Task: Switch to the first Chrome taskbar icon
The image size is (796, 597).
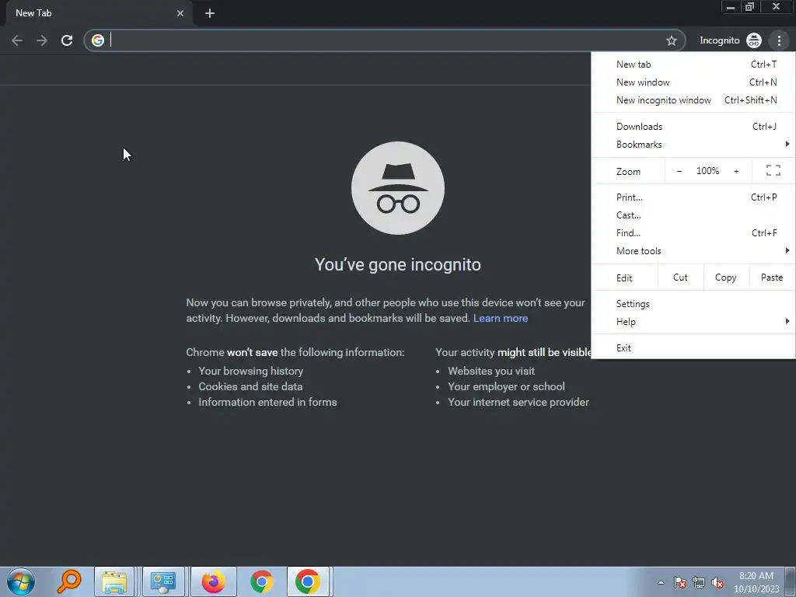Action: (x=261, y=581)
